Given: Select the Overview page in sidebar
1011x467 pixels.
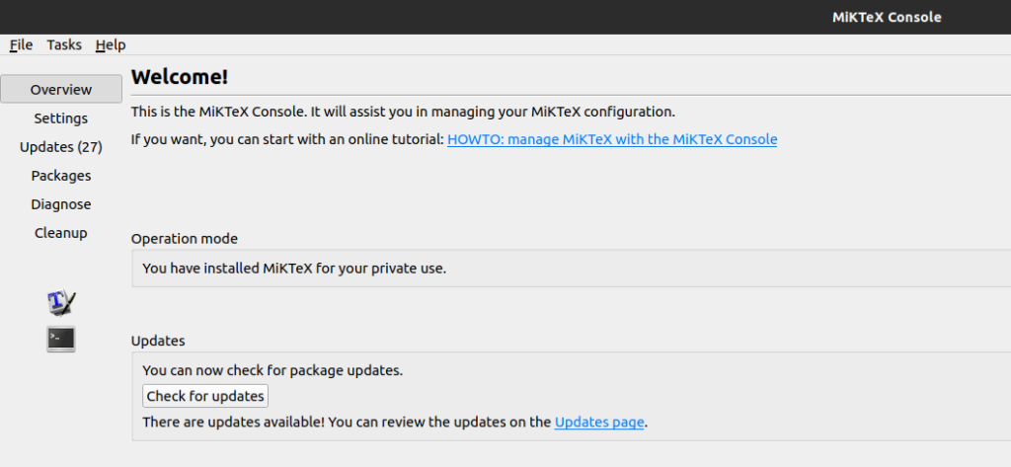Looking at the screenshot, I should coord(61,89).
